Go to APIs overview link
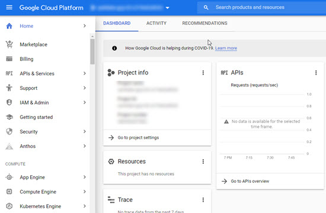 [250, 181]
